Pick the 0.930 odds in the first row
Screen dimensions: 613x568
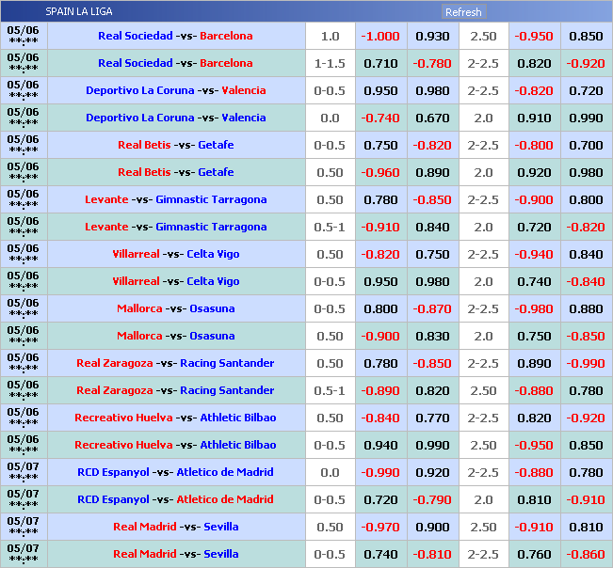[432, 37]
